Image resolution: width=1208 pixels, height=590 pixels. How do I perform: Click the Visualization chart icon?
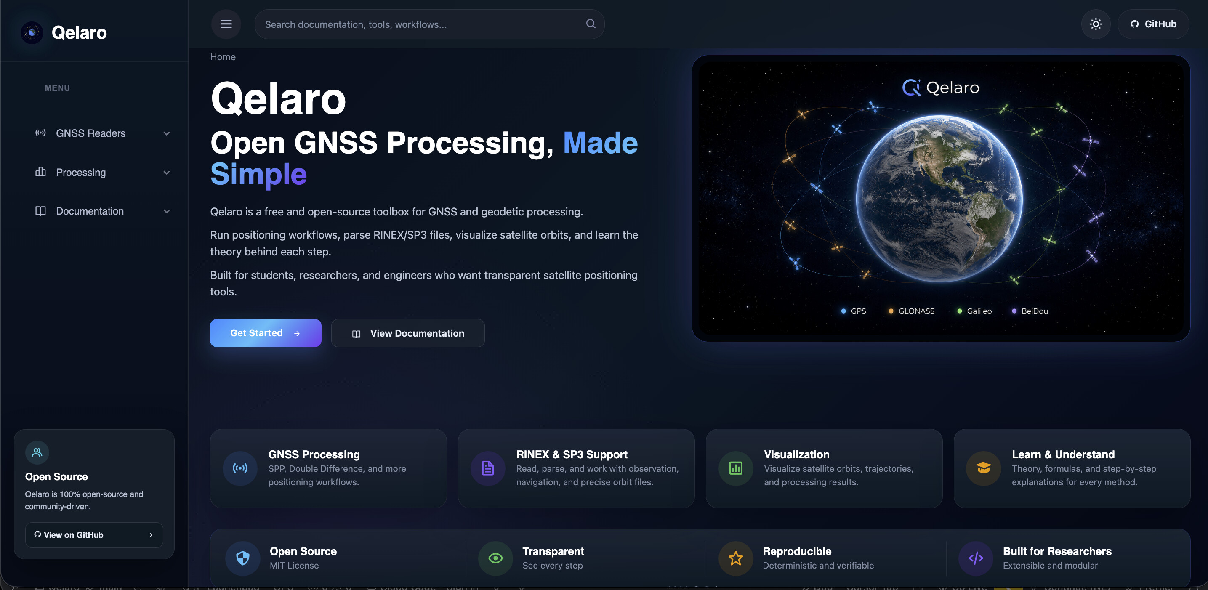click(x=735, y=468)
